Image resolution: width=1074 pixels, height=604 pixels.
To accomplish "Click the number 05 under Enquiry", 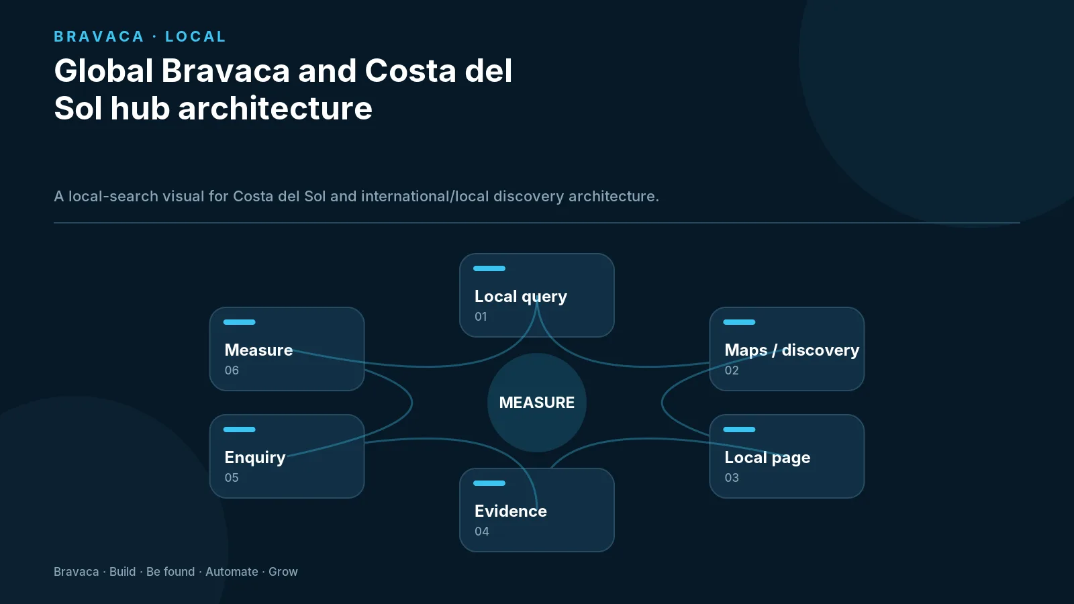I will coord(232,478).
